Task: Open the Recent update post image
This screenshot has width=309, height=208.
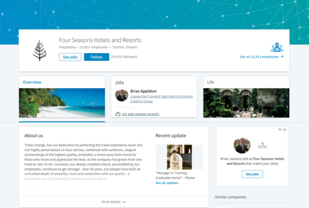Action: (179, 157)
